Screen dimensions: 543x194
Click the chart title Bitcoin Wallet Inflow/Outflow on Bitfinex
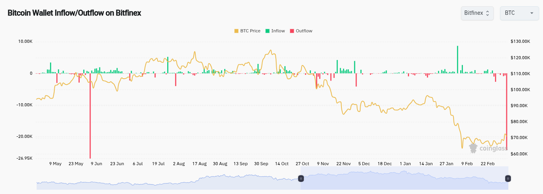pos(74,13)
